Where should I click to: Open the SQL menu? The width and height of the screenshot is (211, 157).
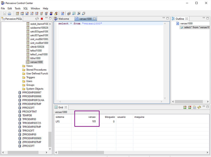pyautogui.click(x=25, y=8)
